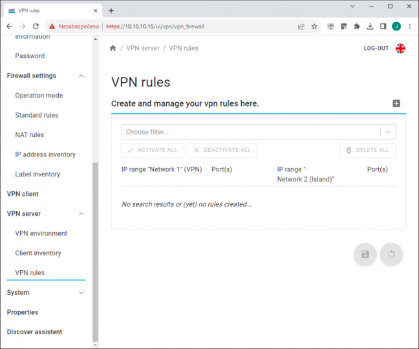The height and width of the screenshot is (349, 419).
Task: Open NAT rules page
Action: 29,135
